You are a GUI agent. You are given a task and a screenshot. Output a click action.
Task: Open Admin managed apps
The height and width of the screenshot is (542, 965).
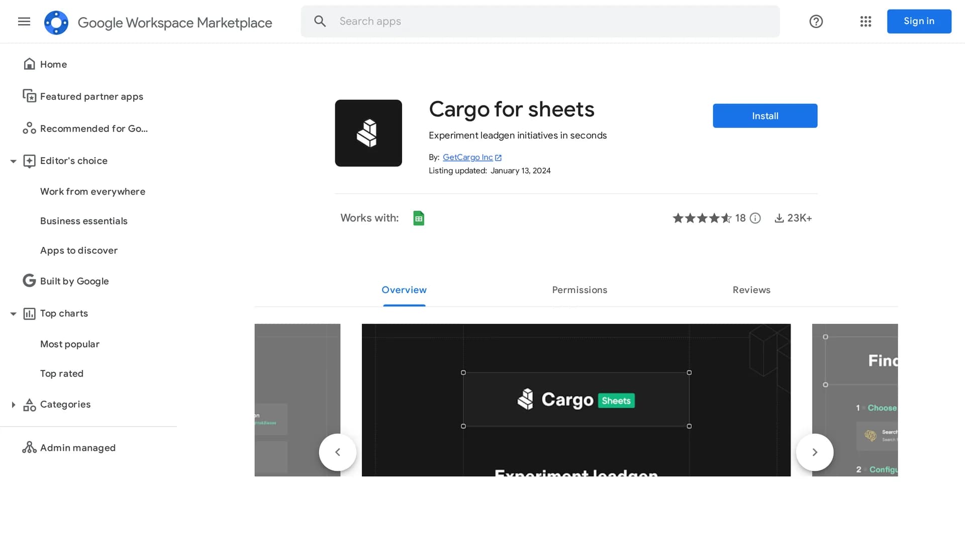[78, 448]
